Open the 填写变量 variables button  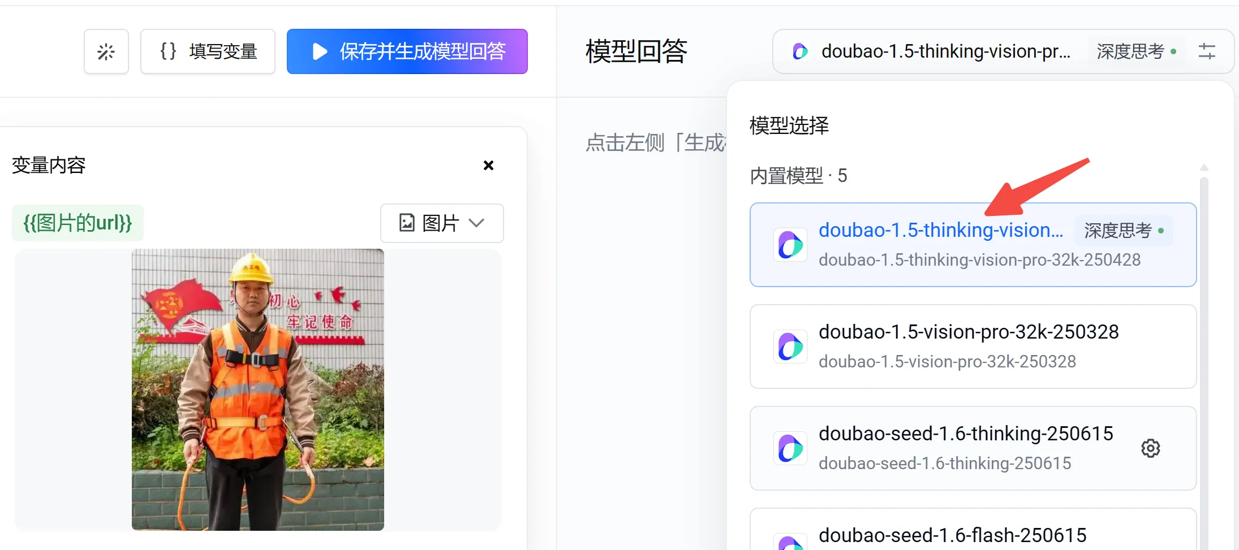click(x=208, y=51)
